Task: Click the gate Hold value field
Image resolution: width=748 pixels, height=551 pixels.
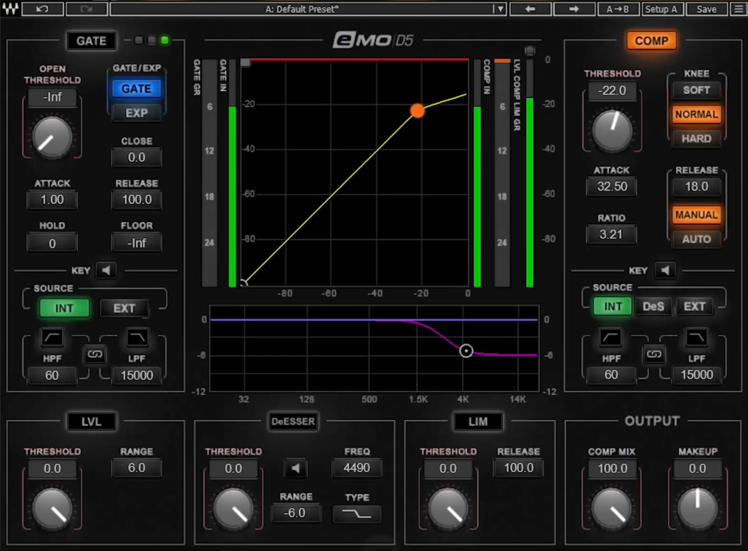Action: click(52, 242)
